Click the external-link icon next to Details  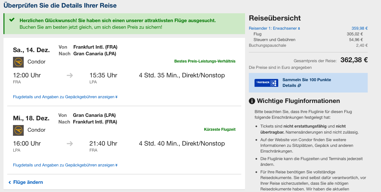pyautogui.click(x=299, y=86)
